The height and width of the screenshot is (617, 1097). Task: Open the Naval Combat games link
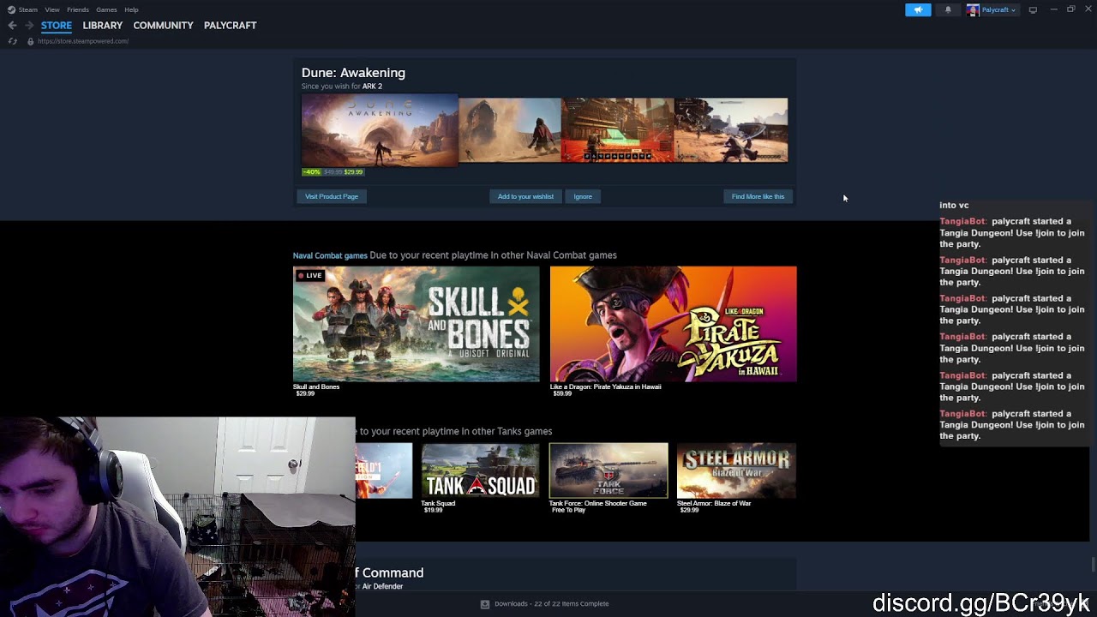click(x=330, y=255)
